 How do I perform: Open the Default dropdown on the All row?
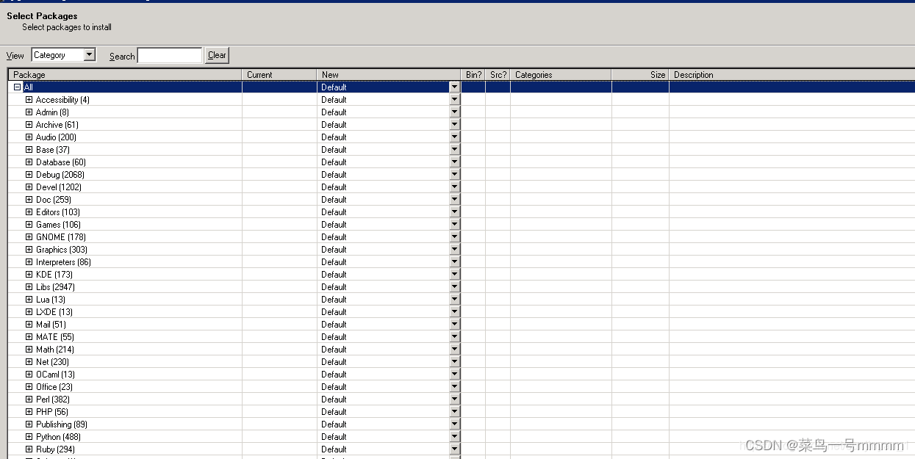pyautogui.click(x=454, y=87)
